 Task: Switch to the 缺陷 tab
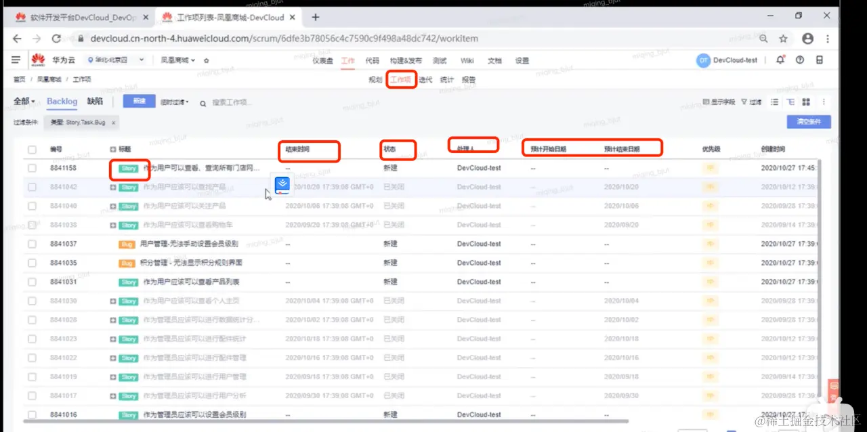(x=95, y=102)
